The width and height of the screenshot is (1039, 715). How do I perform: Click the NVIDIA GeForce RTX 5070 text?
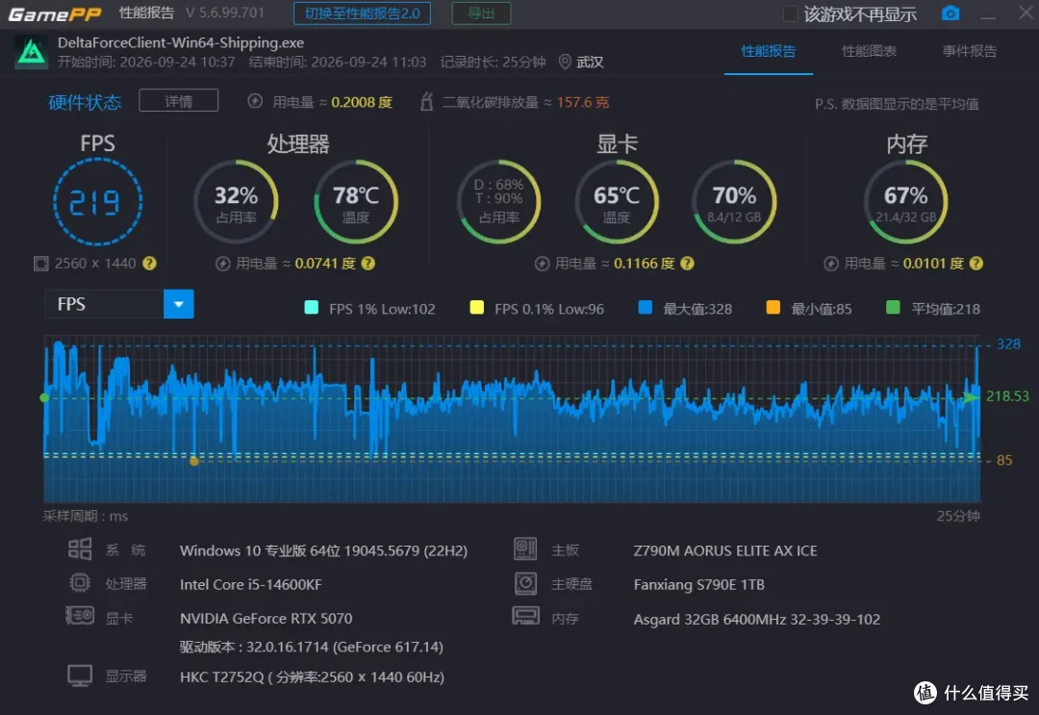[x=266, y=618]
